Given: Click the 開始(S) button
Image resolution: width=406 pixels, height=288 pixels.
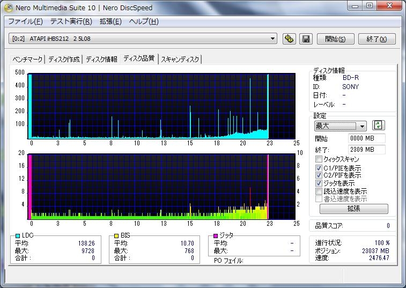Looking at the screenshot, I should [x=335, y=39].
